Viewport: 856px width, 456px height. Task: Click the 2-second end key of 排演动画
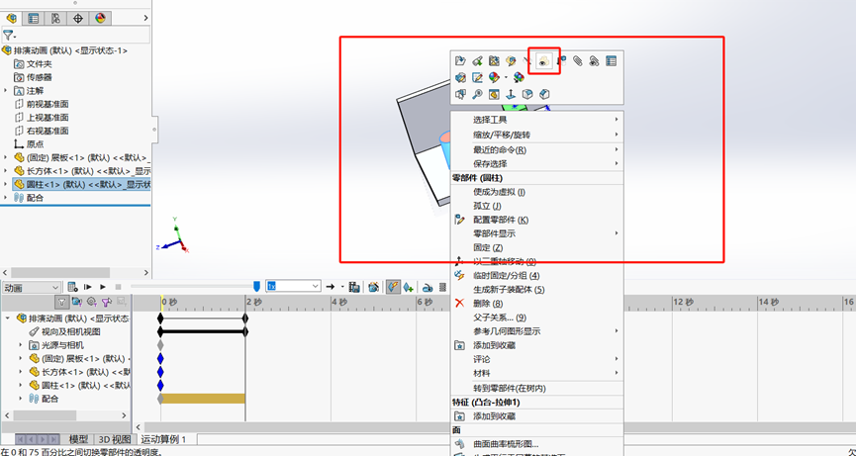pyautogui.click(x=245, y=318)
